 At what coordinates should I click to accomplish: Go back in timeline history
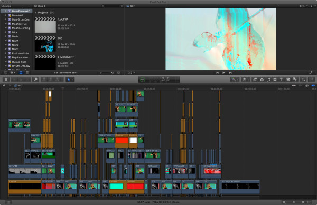(4, 86)
